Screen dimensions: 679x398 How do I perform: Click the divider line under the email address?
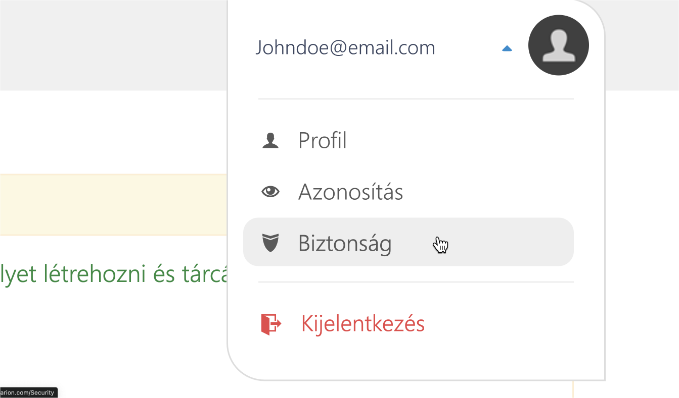(416, 99)
